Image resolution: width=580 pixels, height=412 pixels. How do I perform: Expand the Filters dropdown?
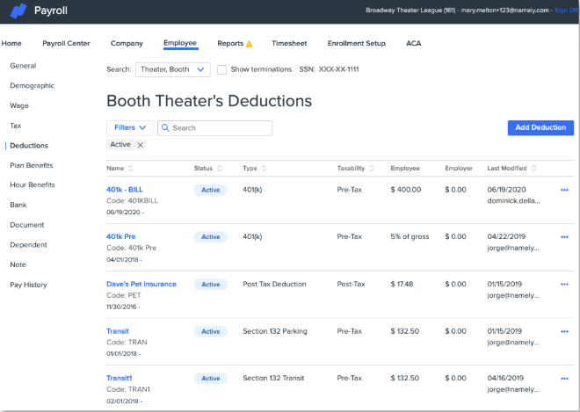pyautogui.click(x=130, y=127)
